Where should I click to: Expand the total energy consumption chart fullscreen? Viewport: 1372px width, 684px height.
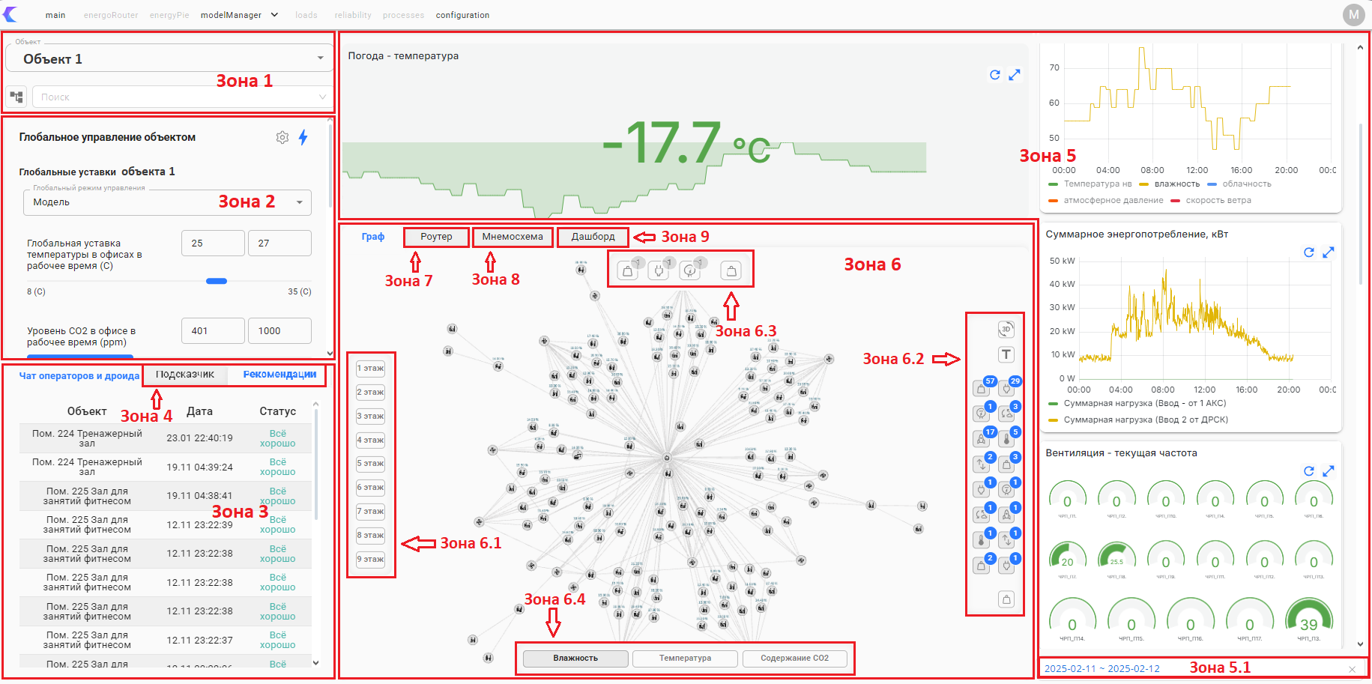click(x=1328, y=252)
